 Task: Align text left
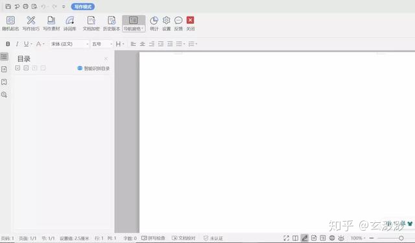click(133, 44)
